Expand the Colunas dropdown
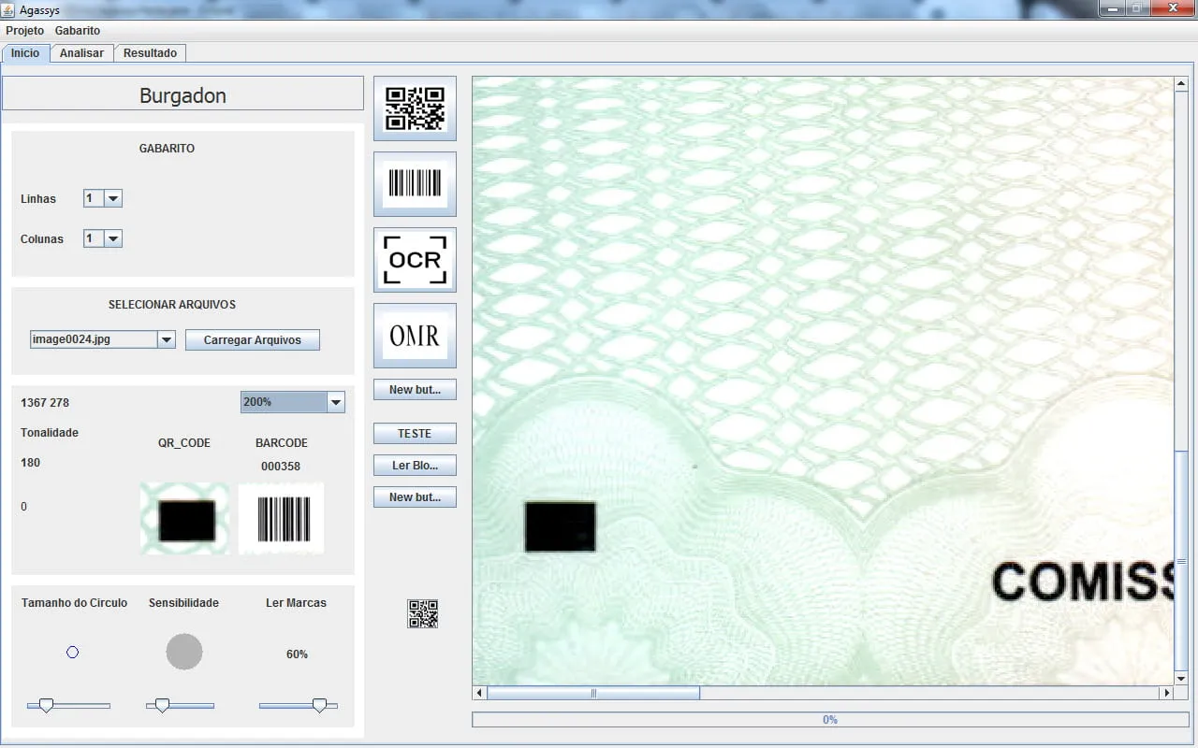 click(x=113, y=238)
